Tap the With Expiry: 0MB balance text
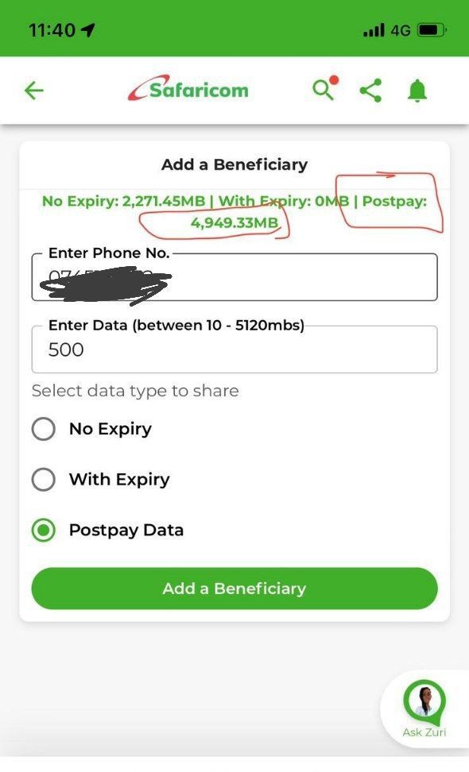469x772 pixels. pos(284,202)
